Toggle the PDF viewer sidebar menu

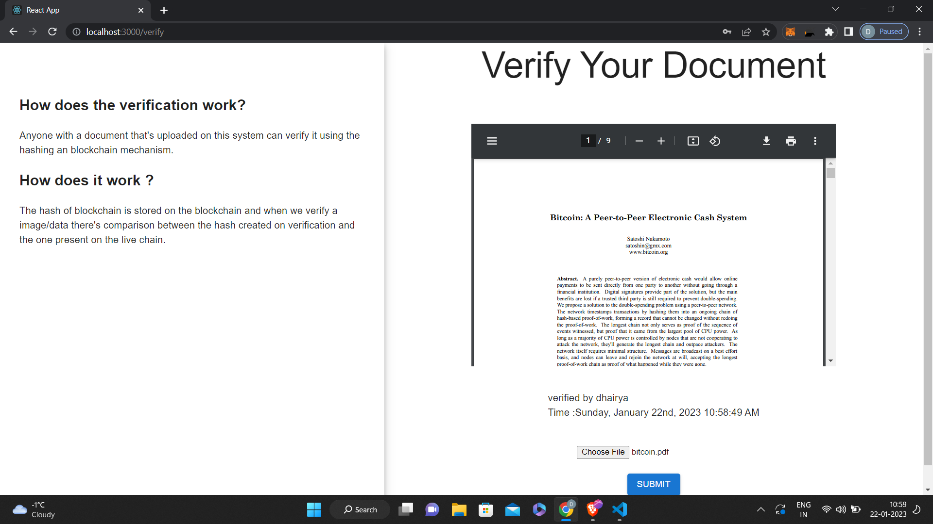tap(492, 141)
